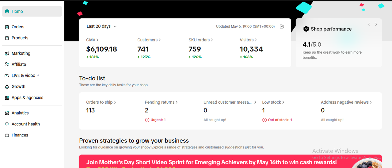Click the edit metrics pencil icon
Screen dimensions: 392x168
point(282,26)
